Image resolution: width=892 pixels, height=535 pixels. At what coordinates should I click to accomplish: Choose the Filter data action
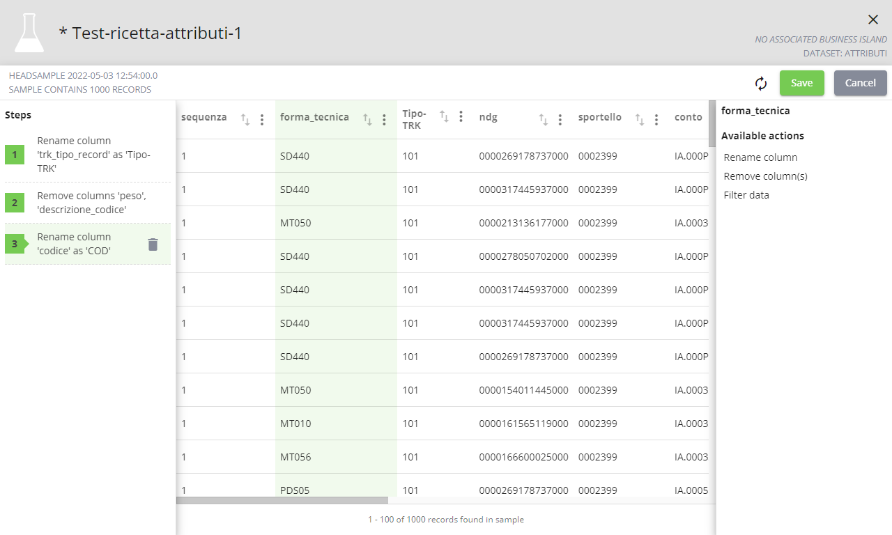[746, 195]
